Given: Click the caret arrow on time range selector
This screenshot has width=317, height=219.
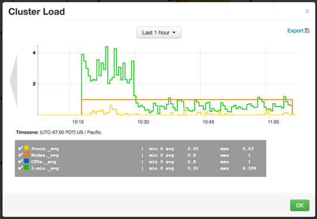Looking at the screenshot, I should (x=174, y=33).
